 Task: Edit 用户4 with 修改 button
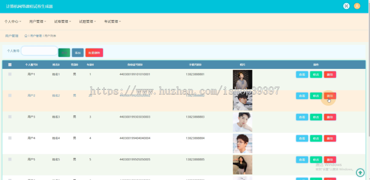point(316,138)
